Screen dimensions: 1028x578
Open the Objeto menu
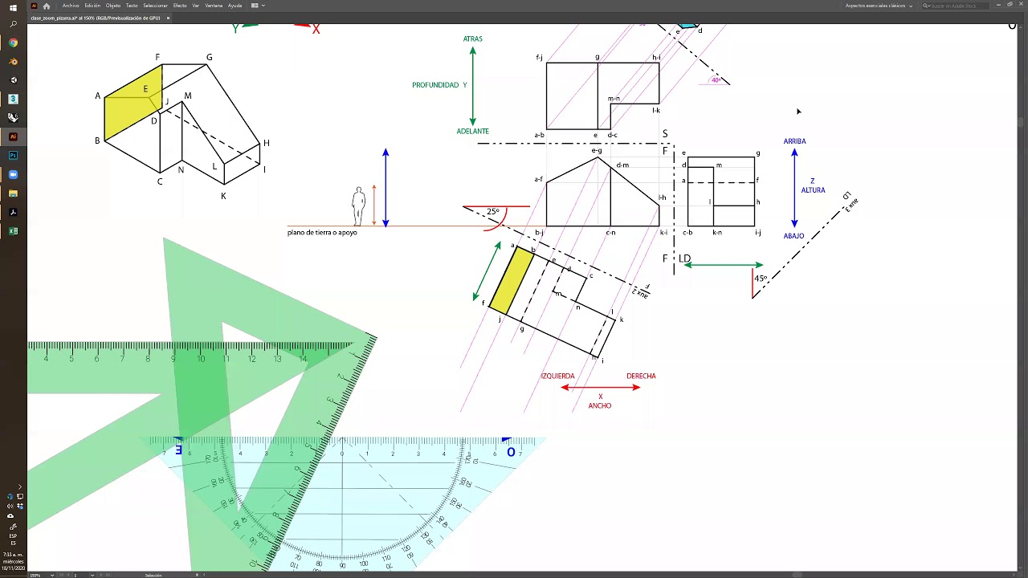(113, 6)
